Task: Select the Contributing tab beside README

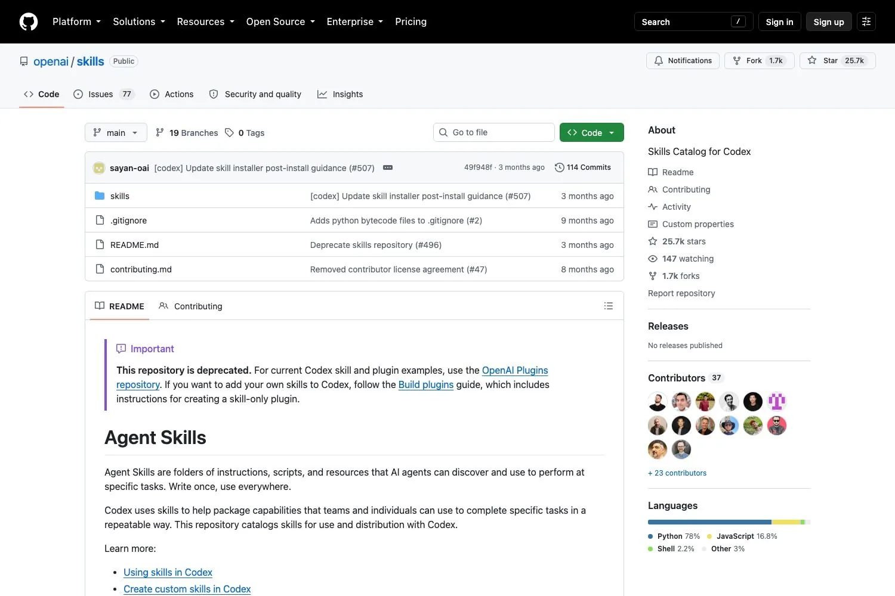Action: pos(191,306)
